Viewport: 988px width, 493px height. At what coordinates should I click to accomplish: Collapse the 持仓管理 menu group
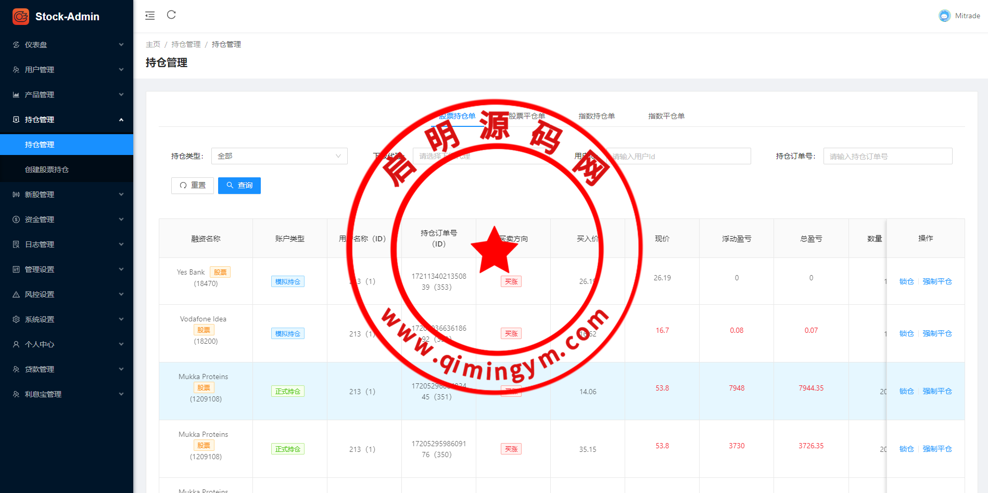pos(67,120)
